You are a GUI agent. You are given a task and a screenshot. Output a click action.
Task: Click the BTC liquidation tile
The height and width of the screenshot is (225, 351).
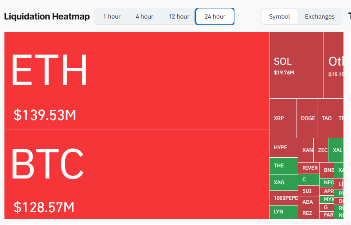click(136, 174)
